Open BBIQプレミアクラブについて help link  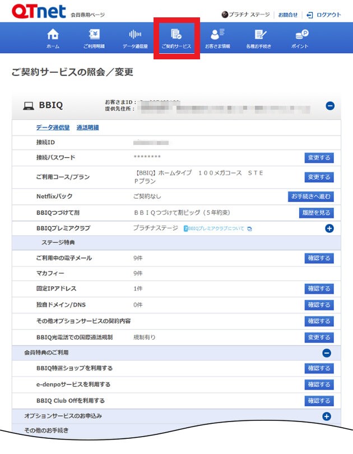coord(217,228)
